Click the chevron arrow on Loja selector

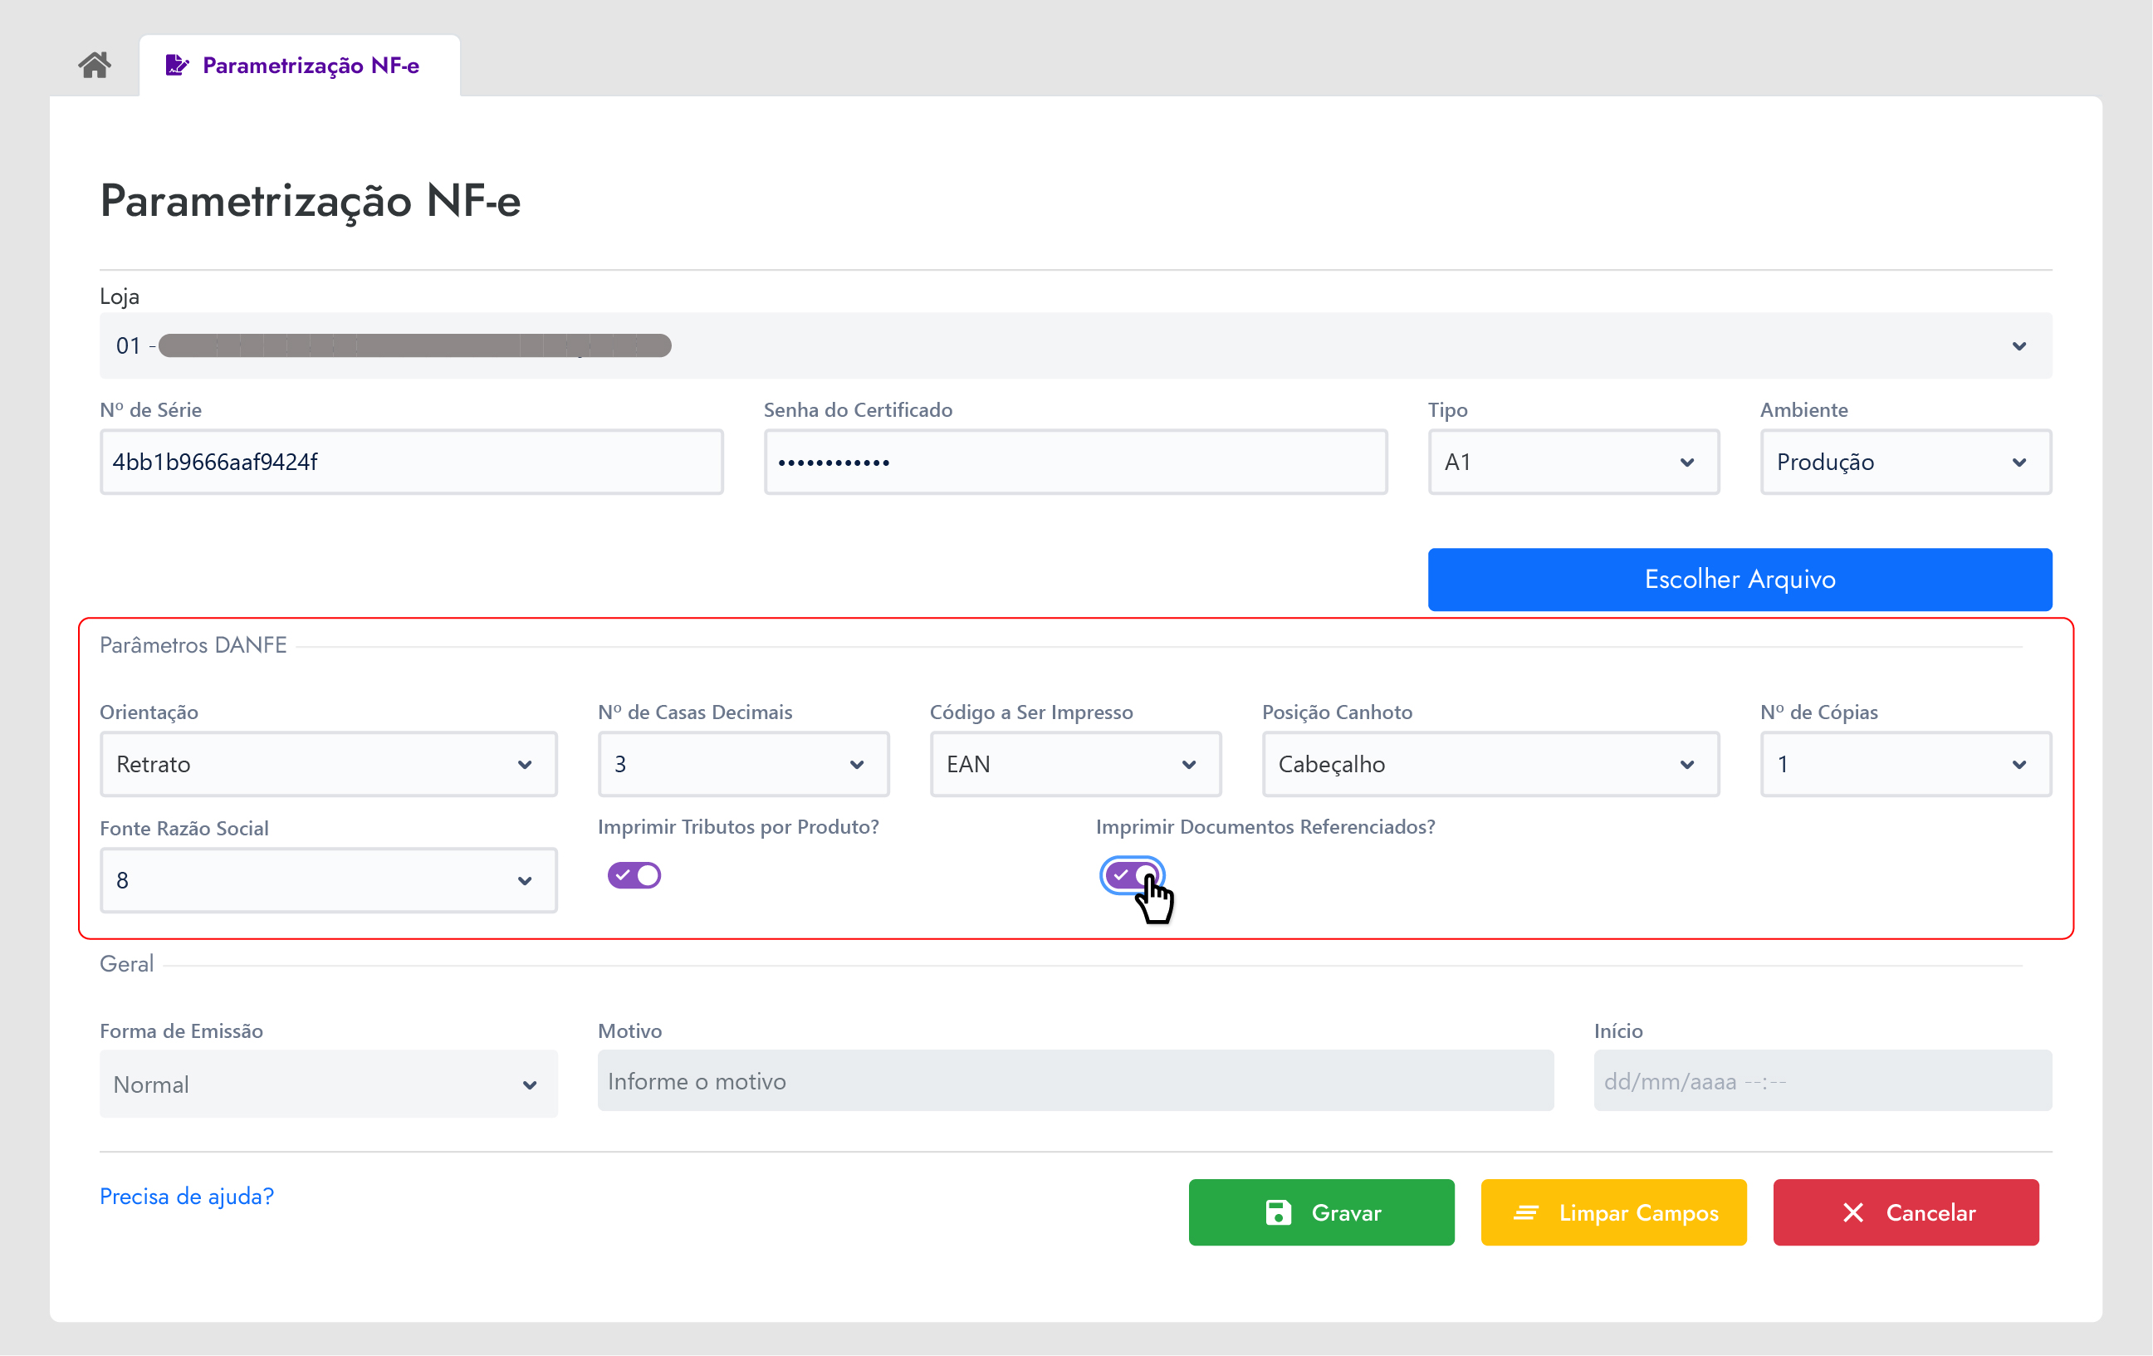pos(2018,346)
